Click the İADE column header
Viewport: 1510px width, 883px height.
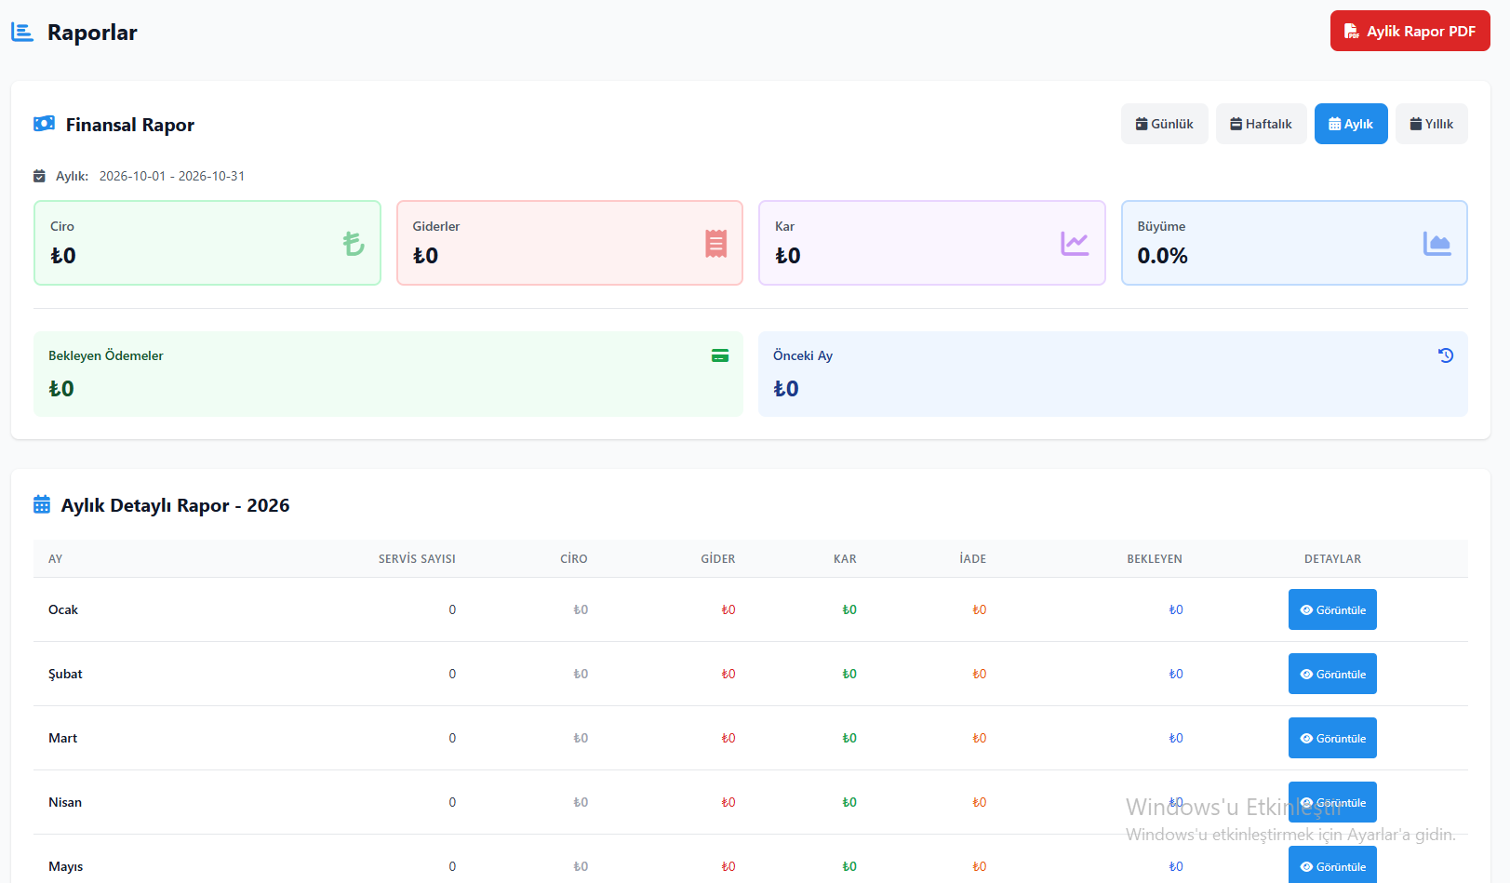972,559
